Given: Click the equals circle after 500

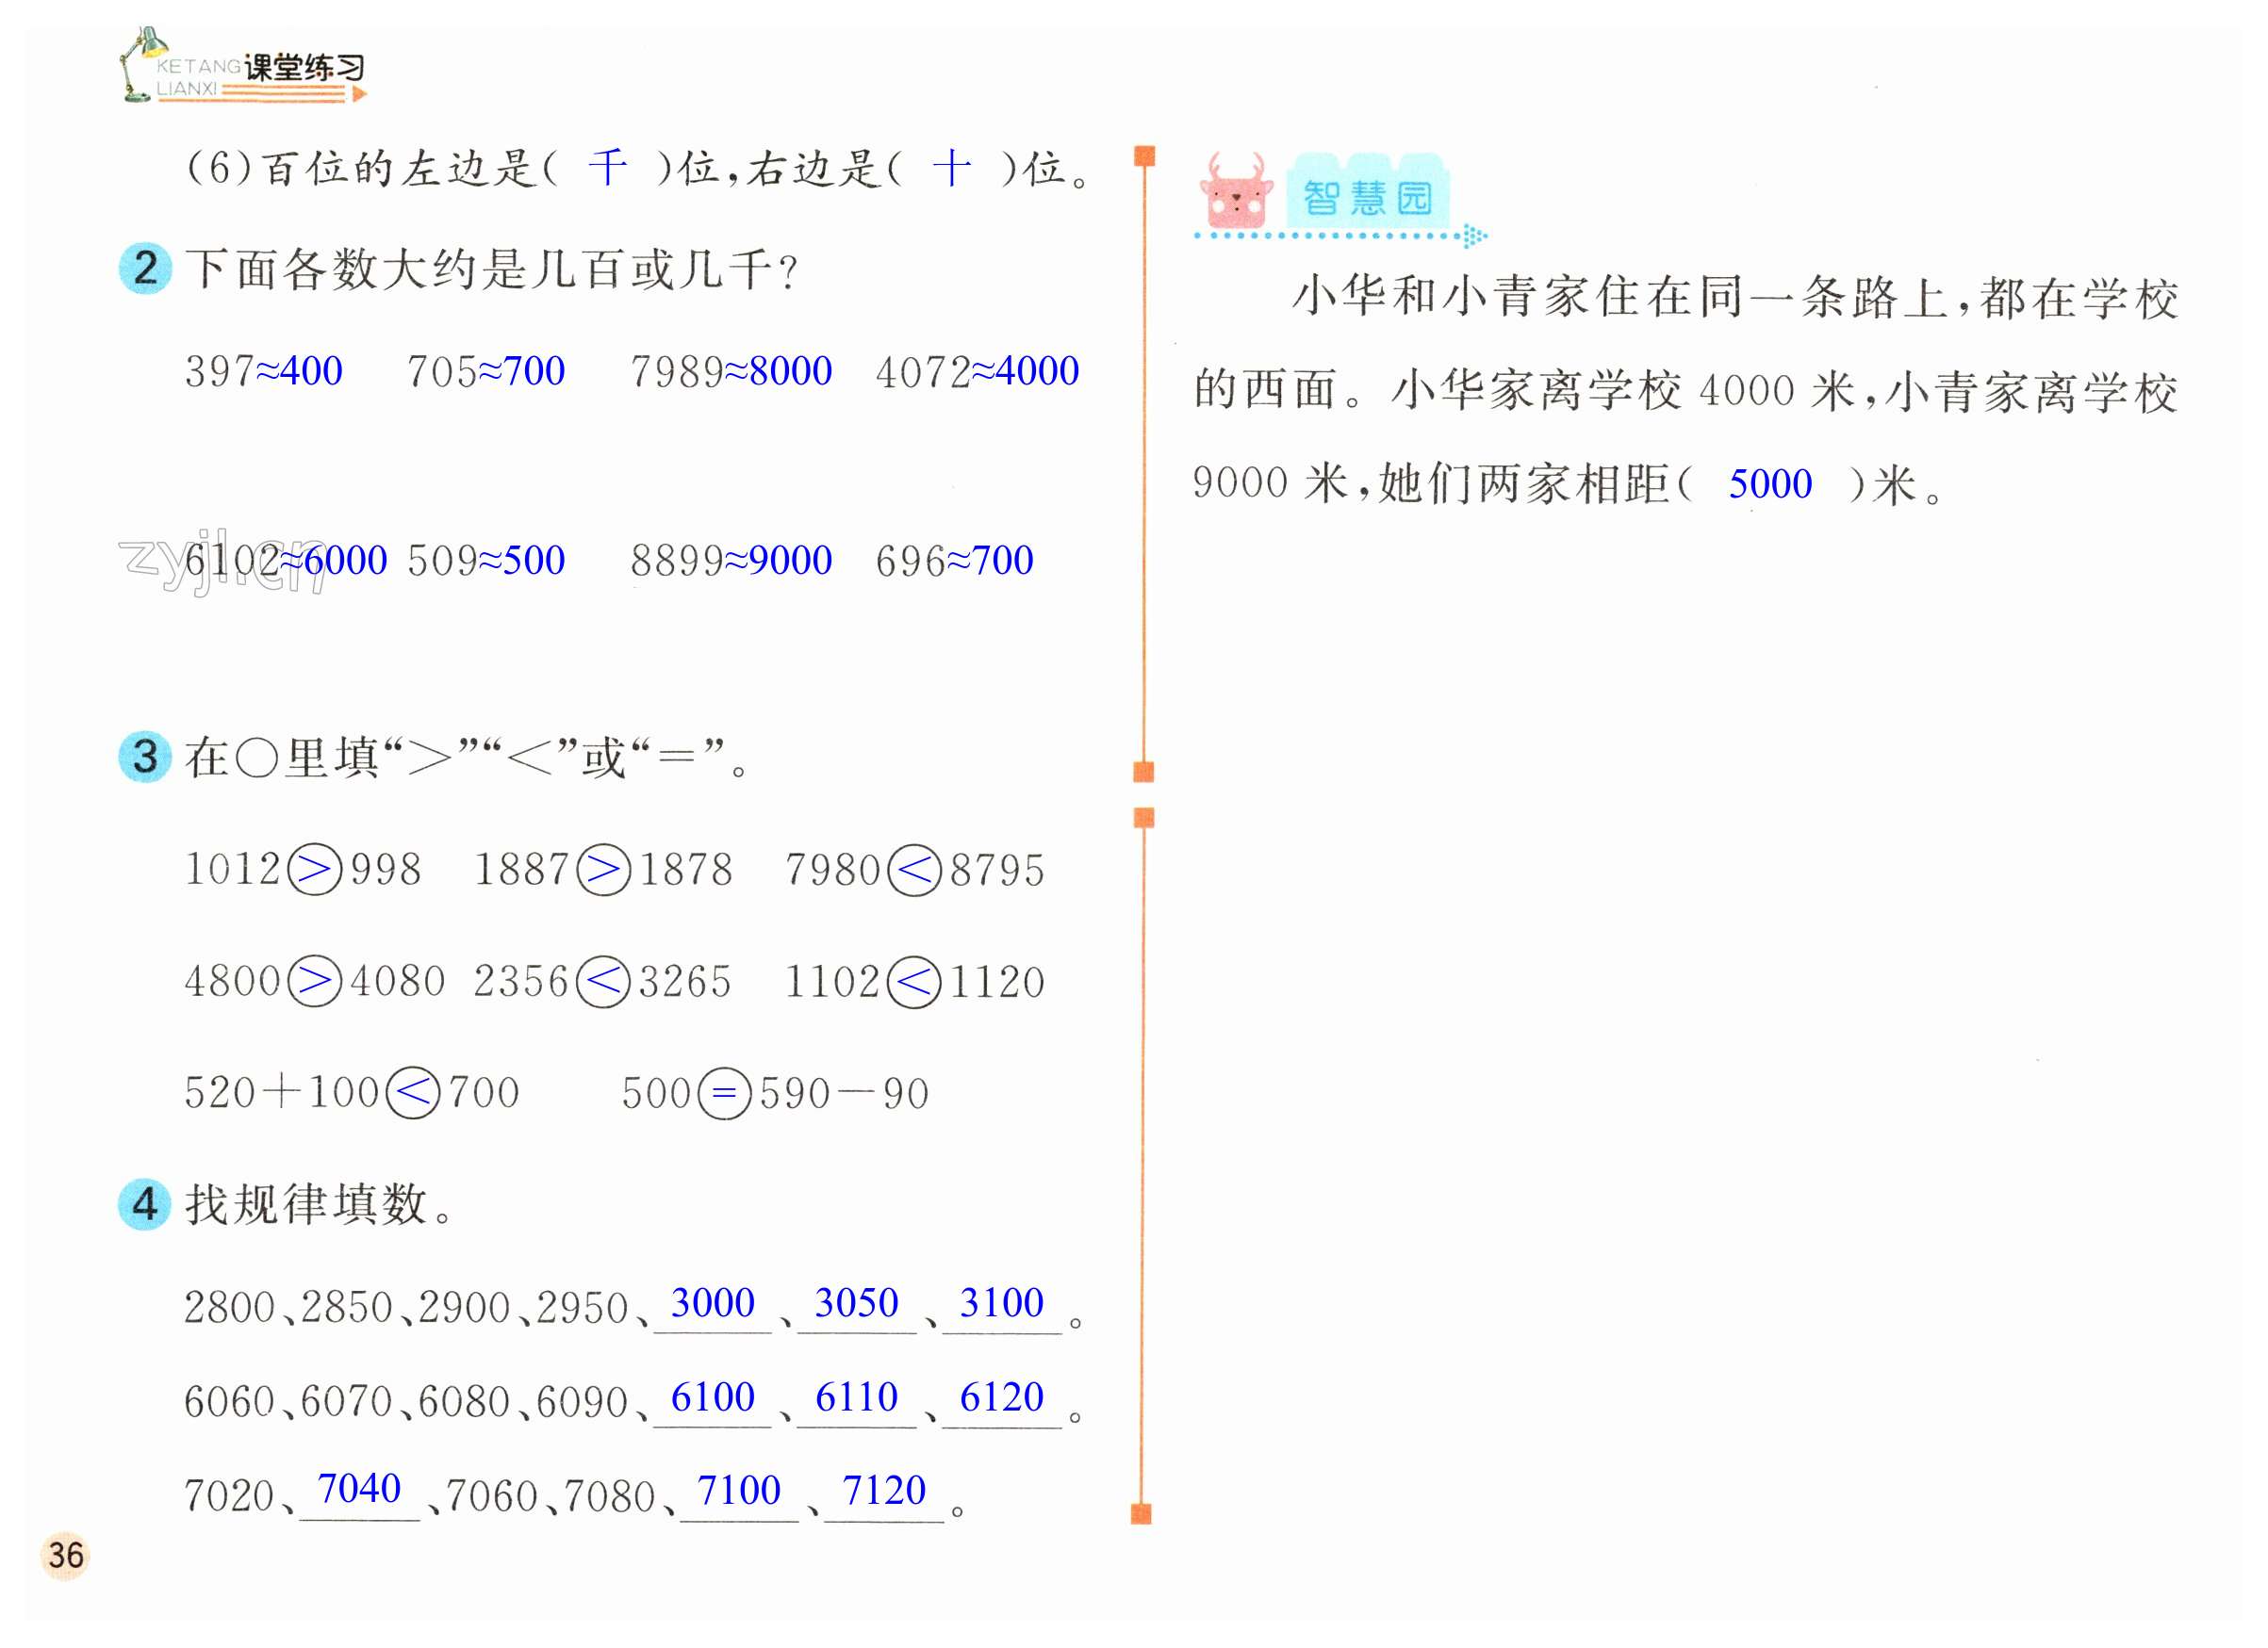Looking at the screenshot, I should coord(725,1092).
